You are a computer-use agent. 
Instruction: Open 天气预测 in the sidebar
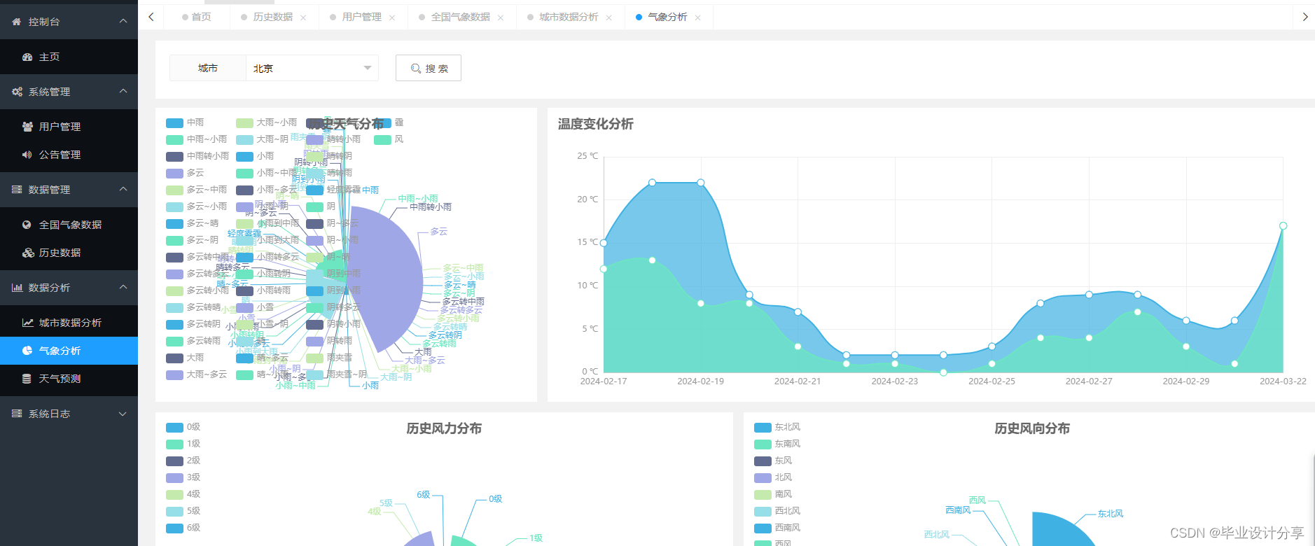69,379
